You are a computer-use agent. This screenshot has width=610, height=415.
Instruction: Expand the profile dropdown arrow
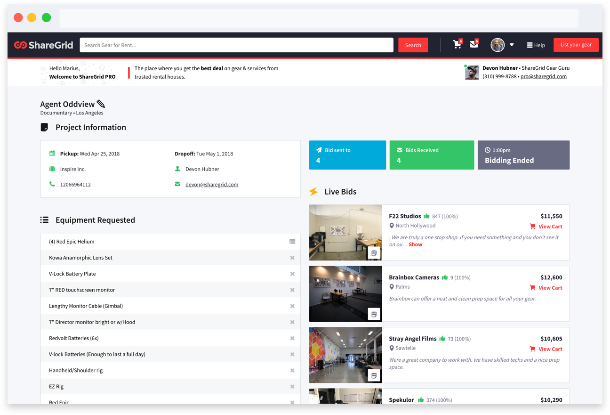(512, 45)
